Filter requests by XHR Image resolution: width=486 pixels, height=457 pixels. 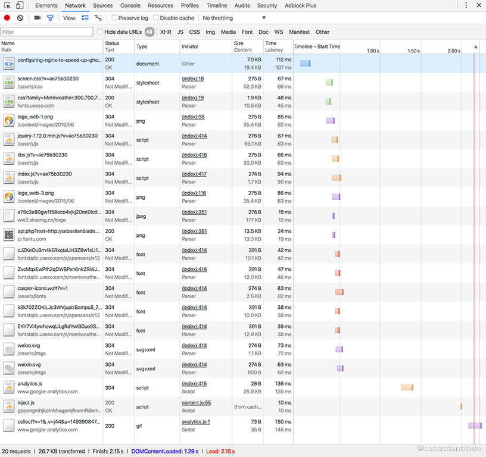click(x=166, y=32)
